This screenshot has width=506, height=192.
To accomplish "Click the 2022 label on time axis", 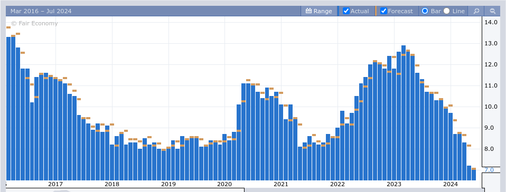I will click(338, 184).
